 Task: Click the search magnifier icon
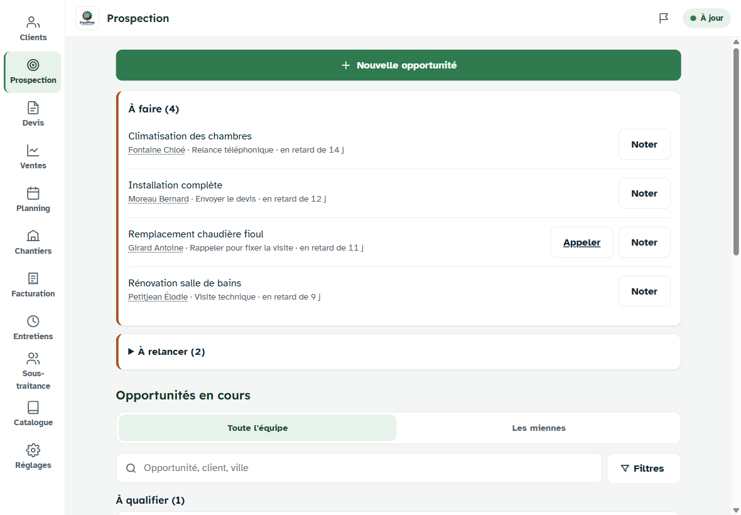[131, 469]
